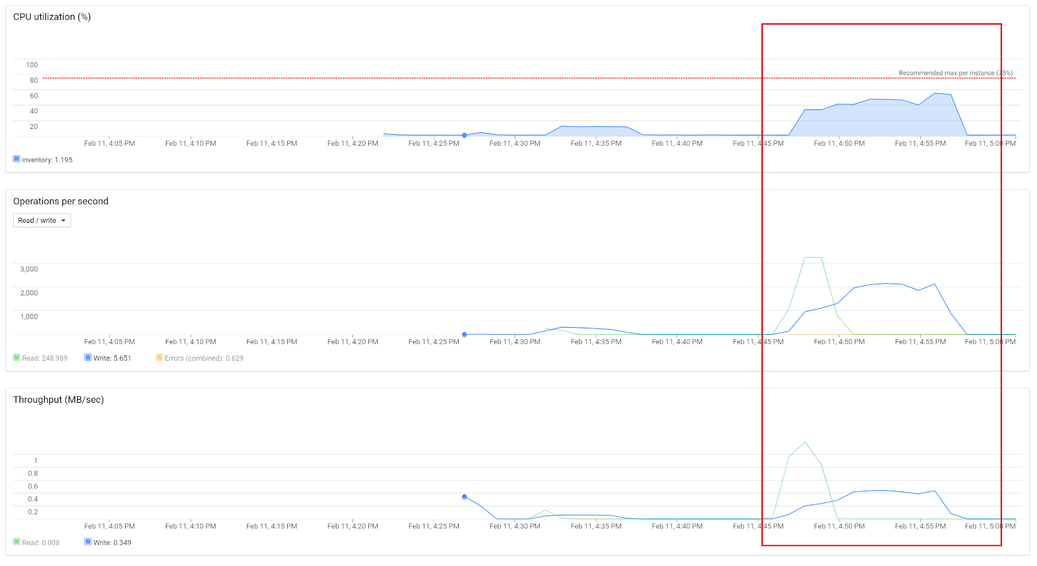Click 'Feb 11, 4:05 PM' on CPU utilization axis
Viewport: 1037px width, 566px height.
(x=110, y=143)
